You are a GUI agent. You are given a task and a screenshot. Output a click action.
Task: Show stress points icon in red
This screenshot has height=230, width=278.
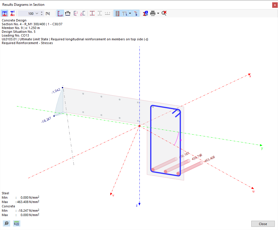[x=92, y=13]
